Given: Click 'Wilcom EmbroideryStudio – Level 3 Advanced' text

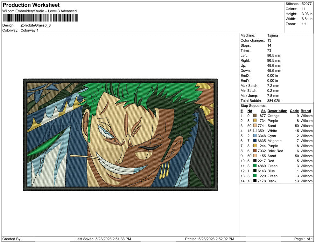Looking at the screenshot, I should pyautogui.click(x=39, y=11).
